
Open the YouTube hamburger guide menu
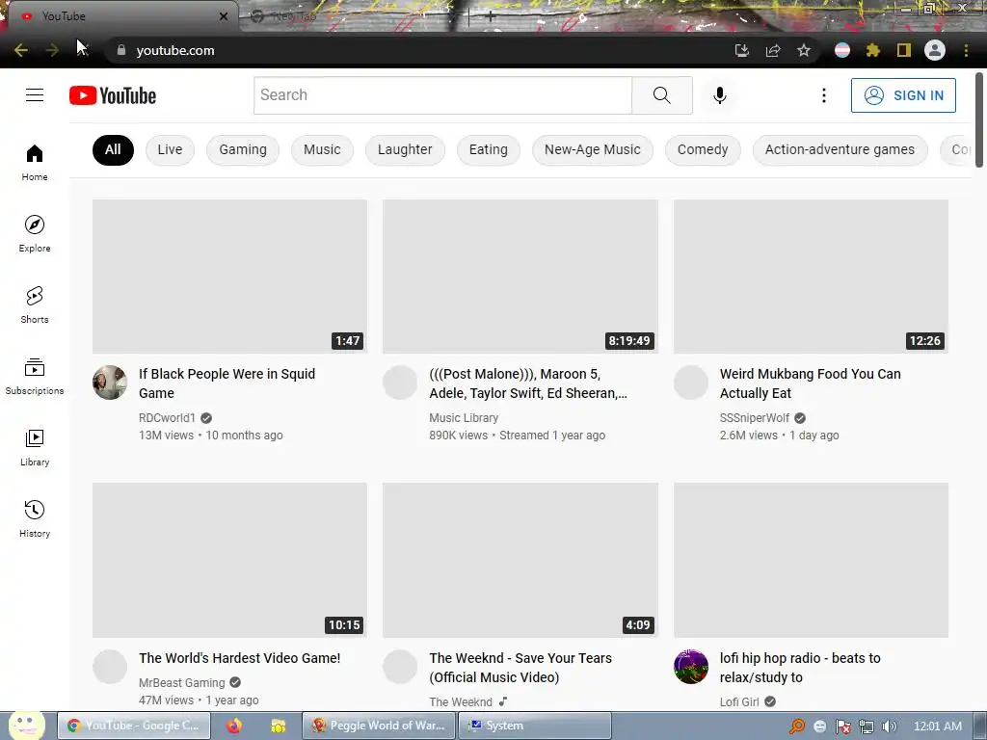pos(35,95)
